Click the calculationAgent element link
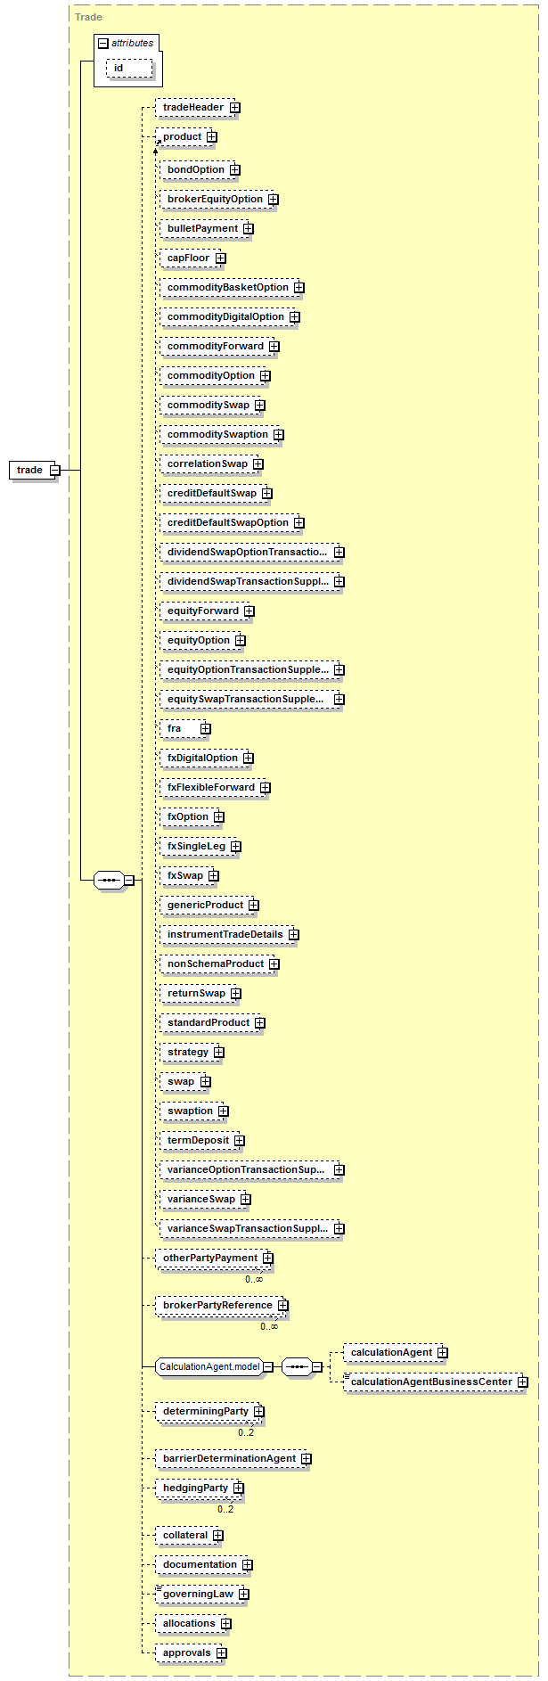548x1681 pixels. pyautogui.click(x=390, y=1352)
